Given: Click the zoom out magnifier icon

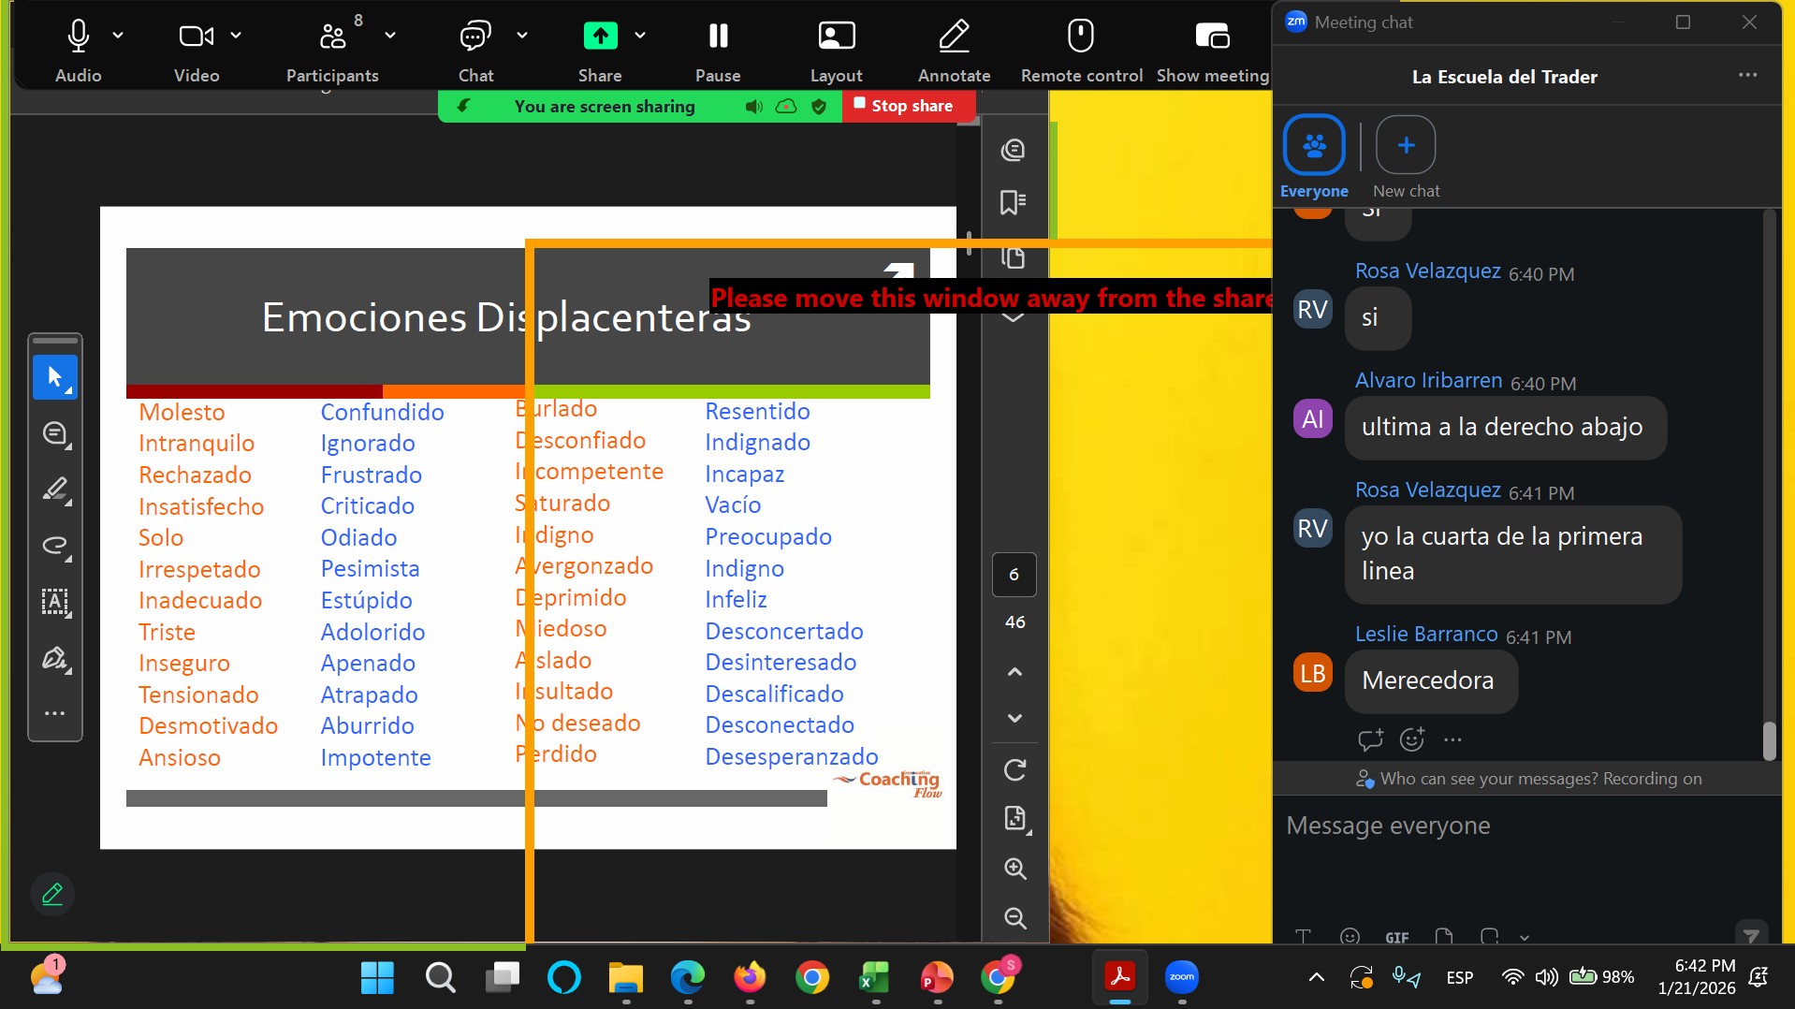Looking at the screenshot, I should click(x=1014, y=918).
